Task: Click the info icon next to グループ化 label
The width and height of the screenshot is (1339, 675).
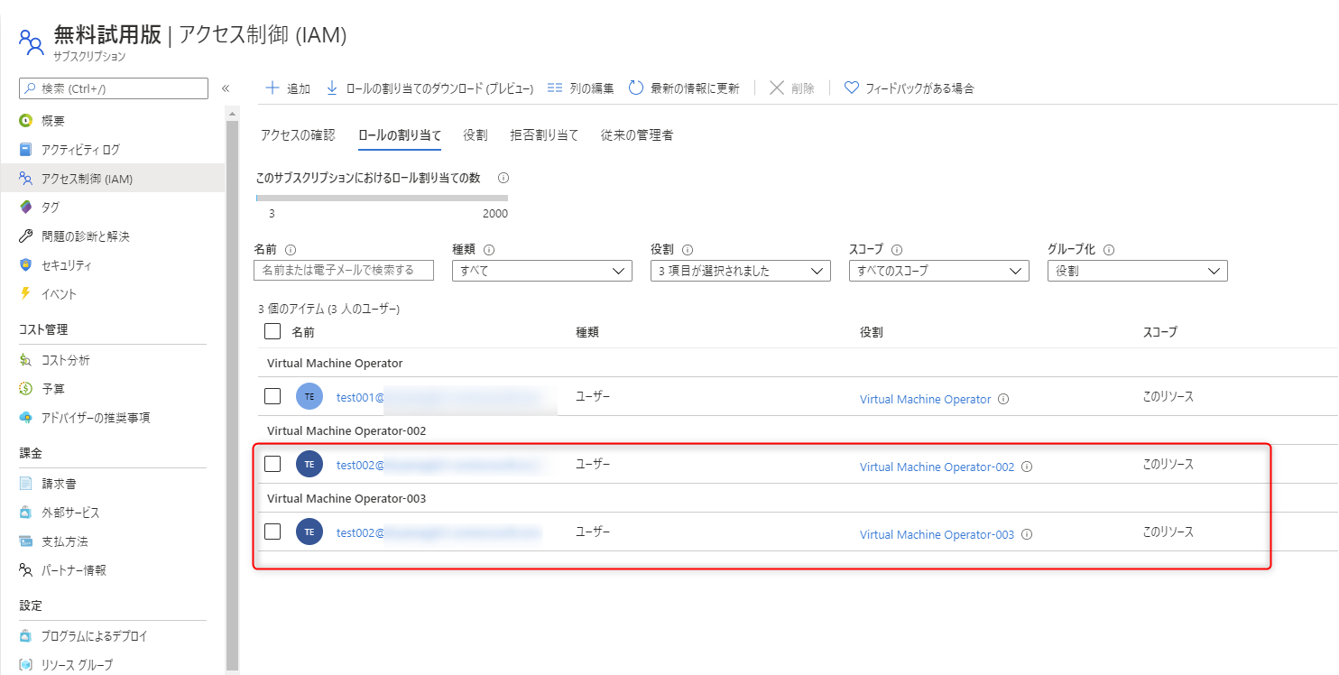Action: click(1109, 250)
